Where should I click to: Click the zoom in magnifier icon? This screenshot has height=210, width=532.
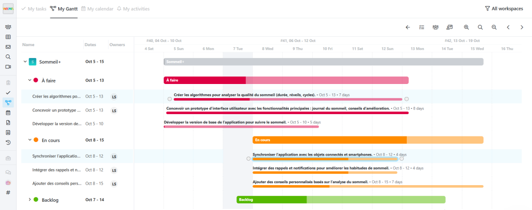point(467,27)
